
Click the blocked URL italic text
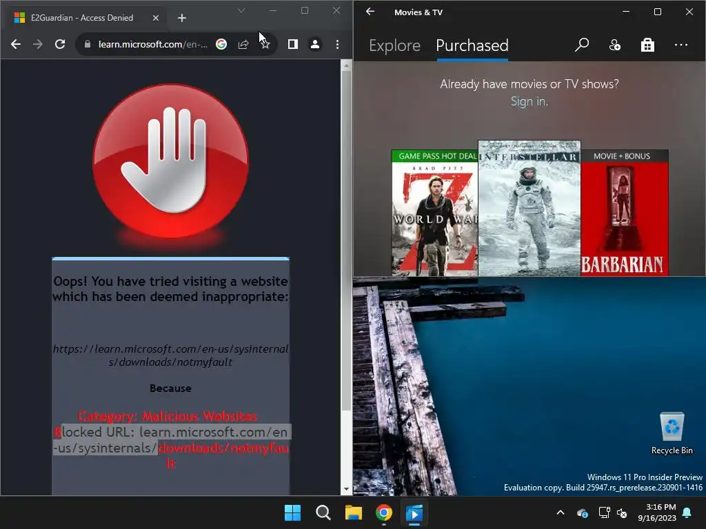point(171,355)
